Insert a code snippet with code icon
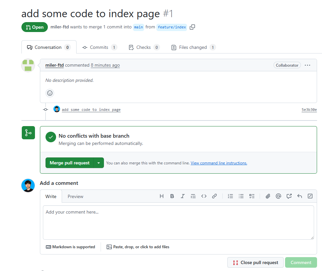The width and height of the screenshot is (322, 271). pyautogui.click(x=204, y=196)
